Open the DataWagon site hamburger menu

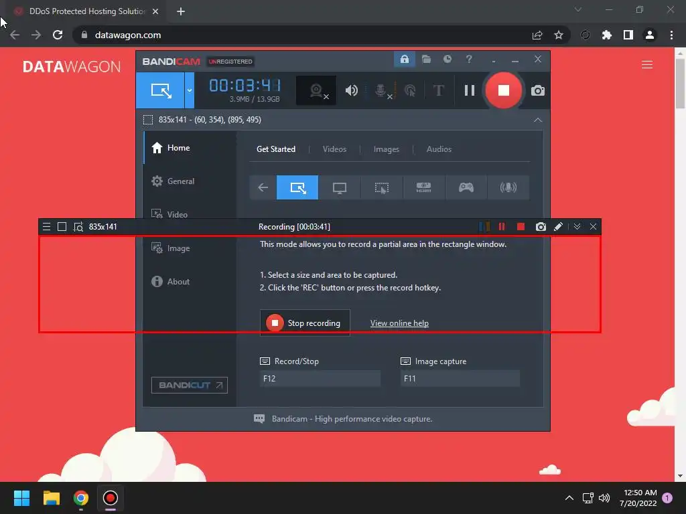click(x=647, y=65)
